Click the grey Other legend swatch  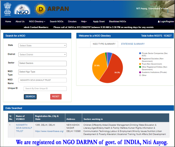140,75
